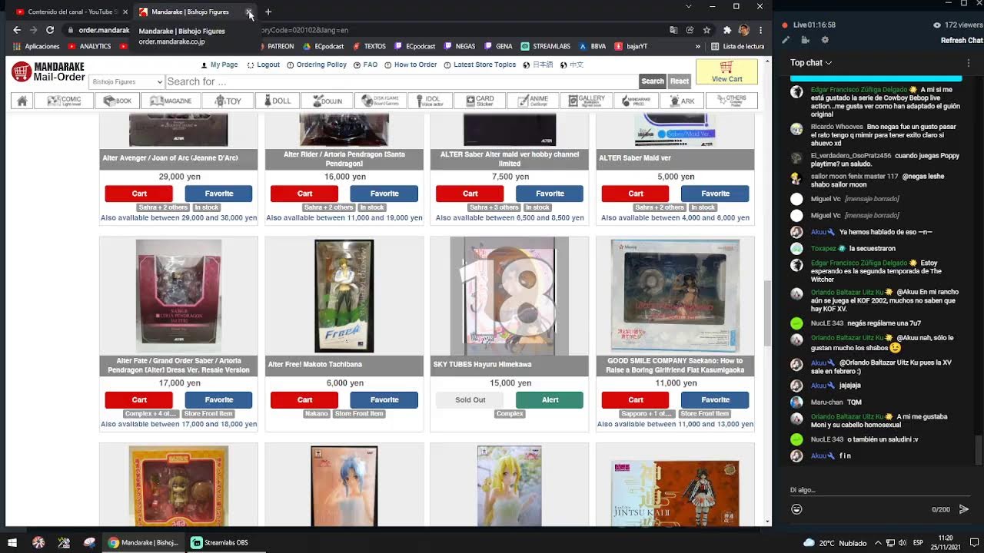
Task: Set Alert for SKY TUBES Hayuru Himekawa
Action: 550,399
